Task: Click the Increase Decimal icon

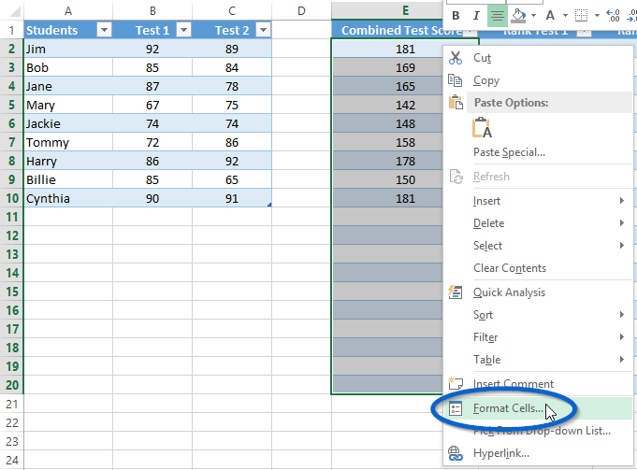Action: pyautogui.click(x=613, y=16)
